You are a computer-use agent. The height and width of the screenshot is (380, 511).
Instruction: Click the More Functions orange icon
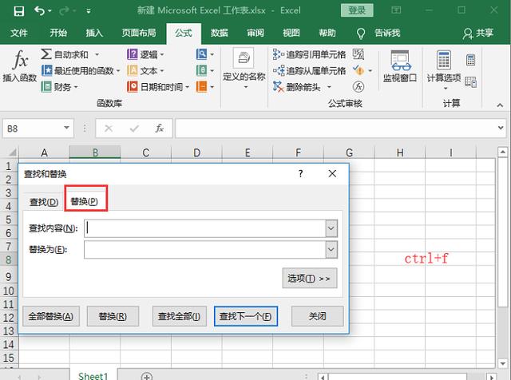coord(202,87)
